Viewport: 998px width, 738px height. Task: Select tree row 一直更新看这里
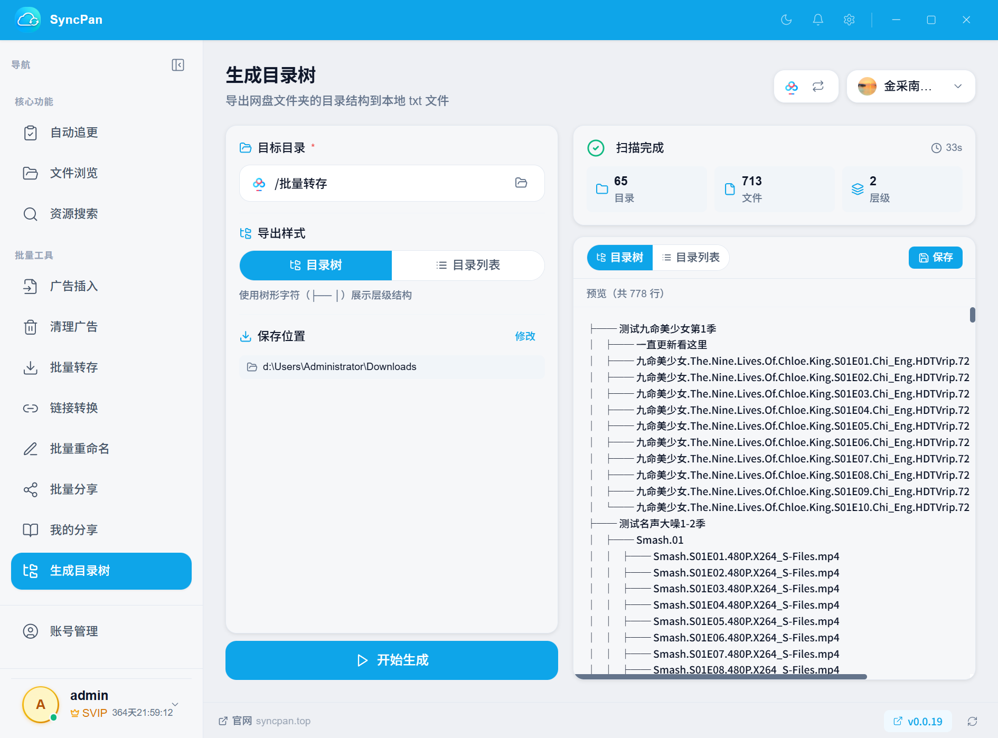(672, 345)
